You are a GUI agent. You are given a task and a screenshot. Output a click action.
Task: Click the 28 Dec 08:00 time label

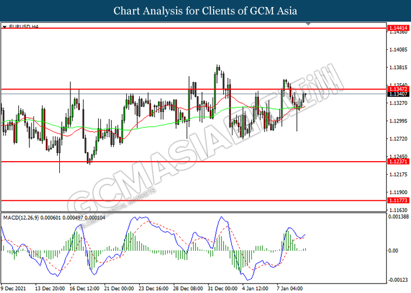[x=188, y=288]
